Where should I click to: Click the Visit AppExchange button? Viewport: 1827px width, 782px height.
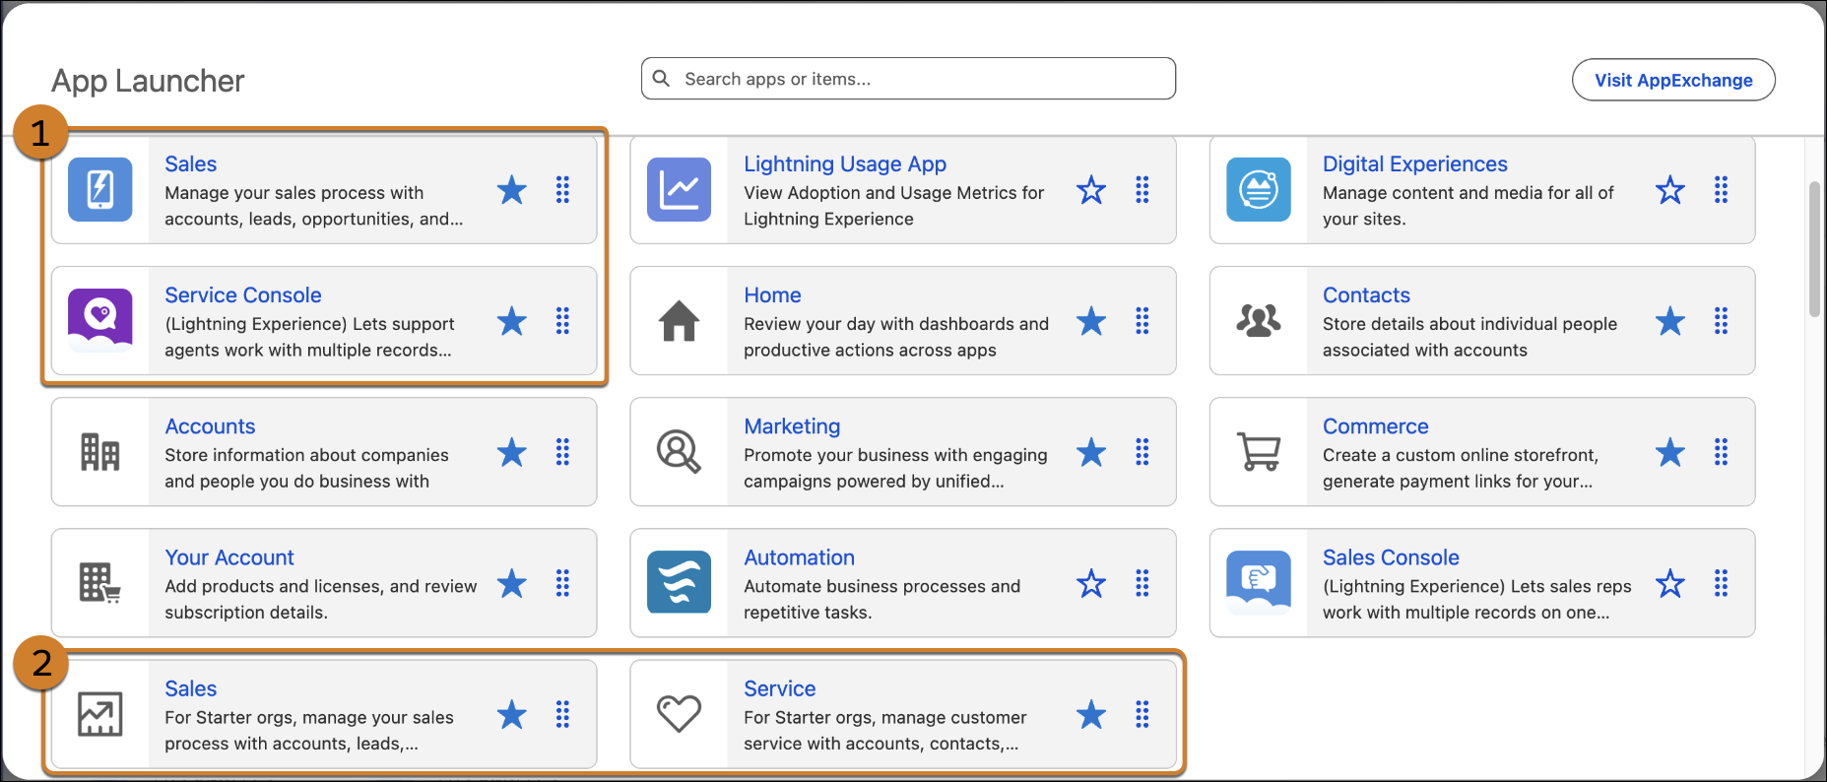[x=1673, y=80]
